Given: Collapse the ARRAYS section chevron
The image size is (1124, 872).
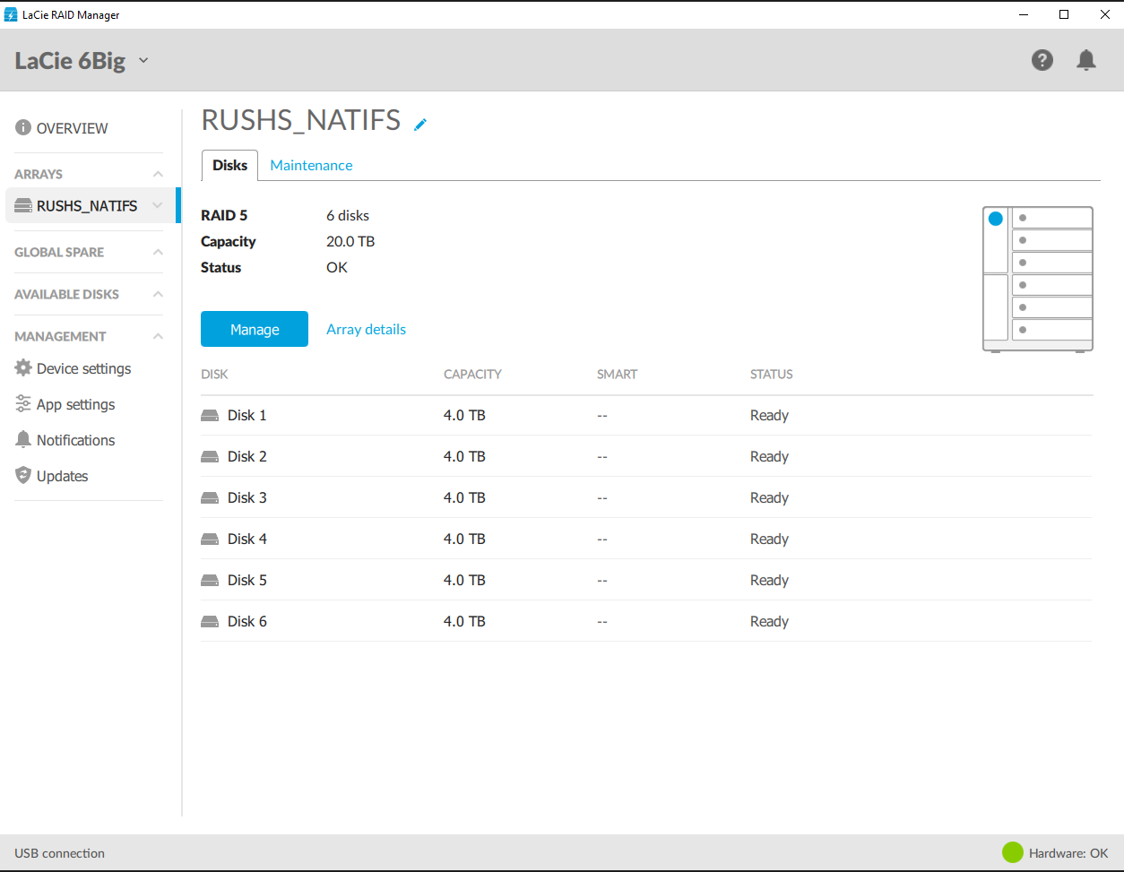Looking at the screenshot, I should coord(158,174).
